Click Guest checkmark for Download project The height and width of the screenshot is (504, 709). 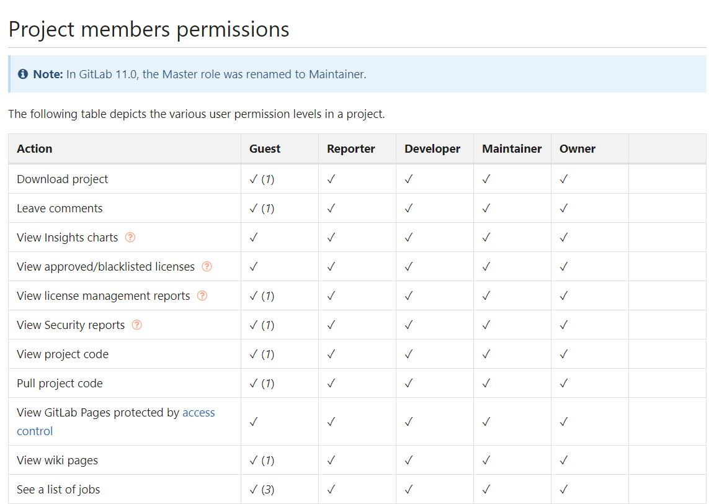253,179
